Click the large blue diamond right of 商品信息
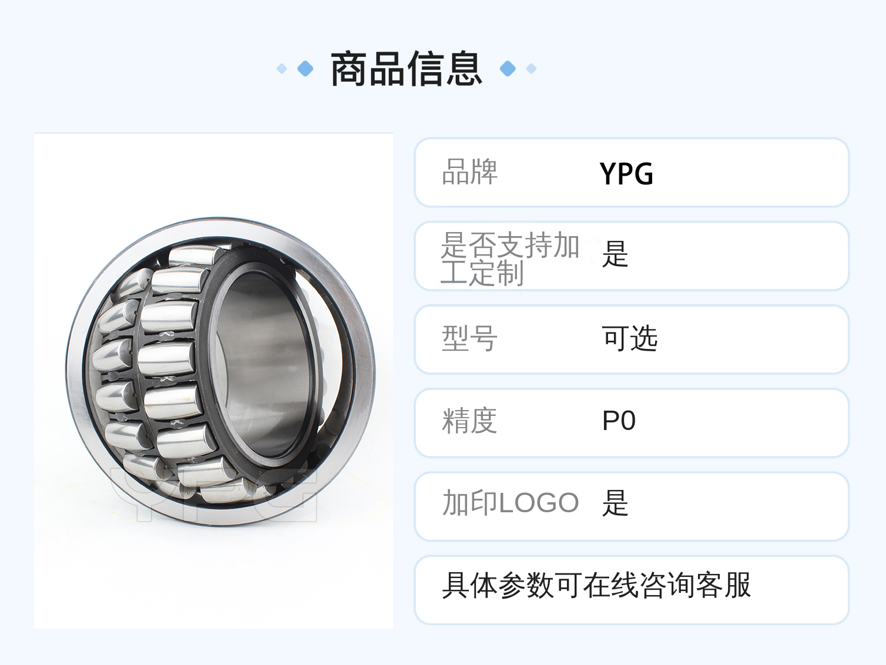The image size is (886, 665). point(508,69)
